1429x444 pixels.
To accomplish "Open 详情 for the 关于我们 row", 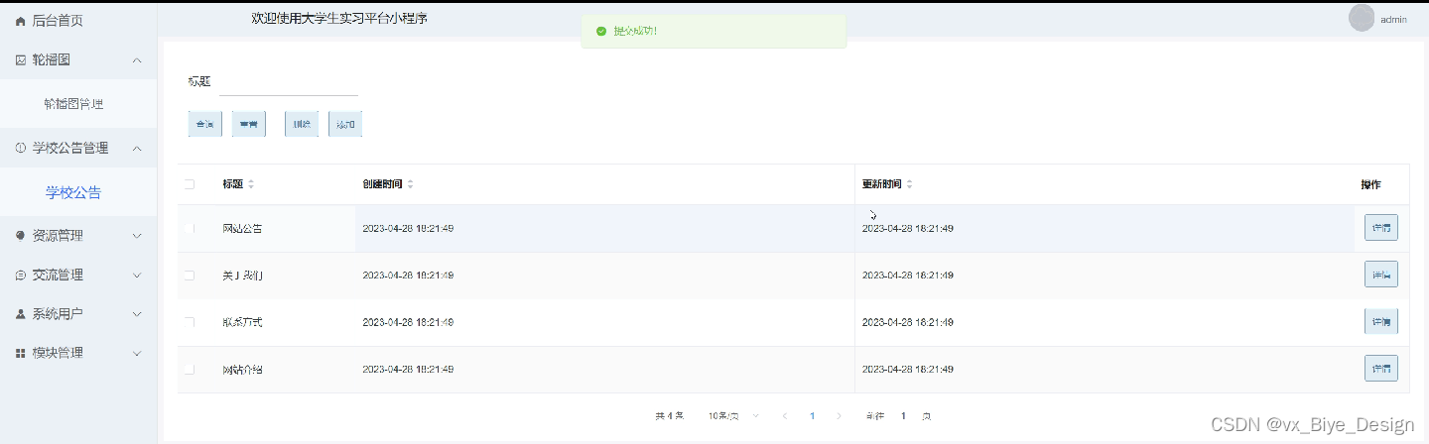I will click(1381, 274).
